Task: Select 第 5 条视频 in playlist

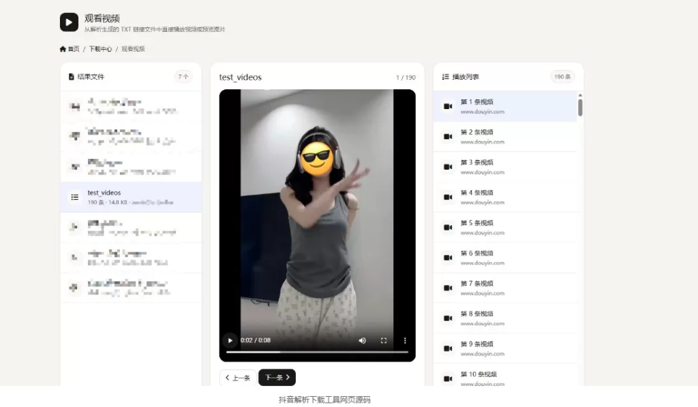Action: pyautogui.click(x=505, y=228)
